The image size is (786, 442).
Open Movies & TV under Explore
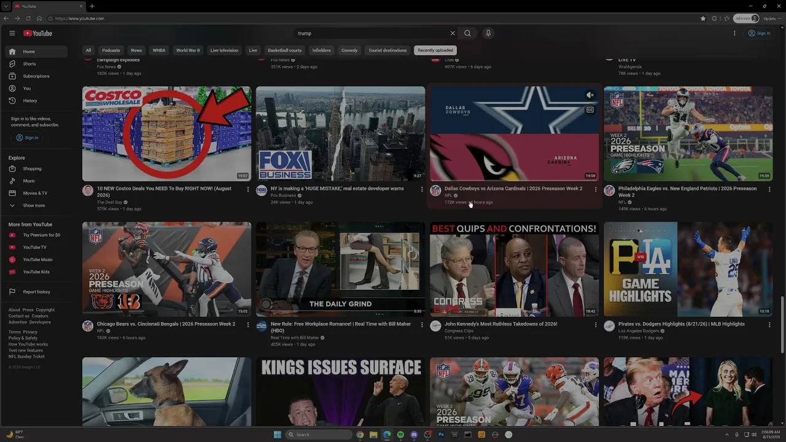pos(37,193)
